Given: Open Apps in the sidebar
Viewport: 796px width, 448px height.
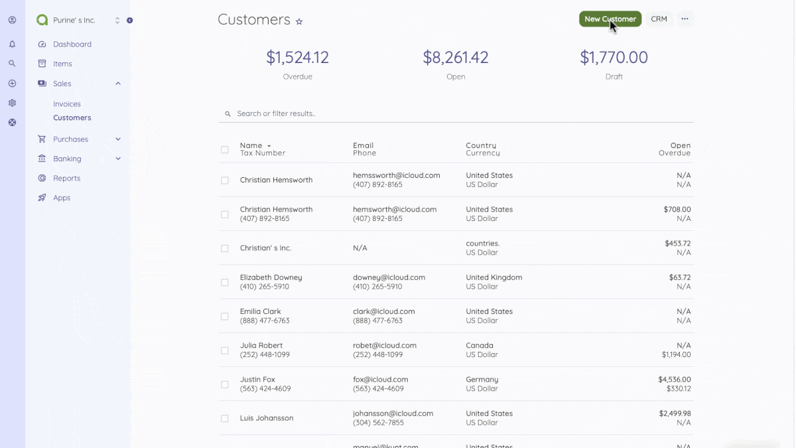Looking at the screenshot, I should pos(62,198).
